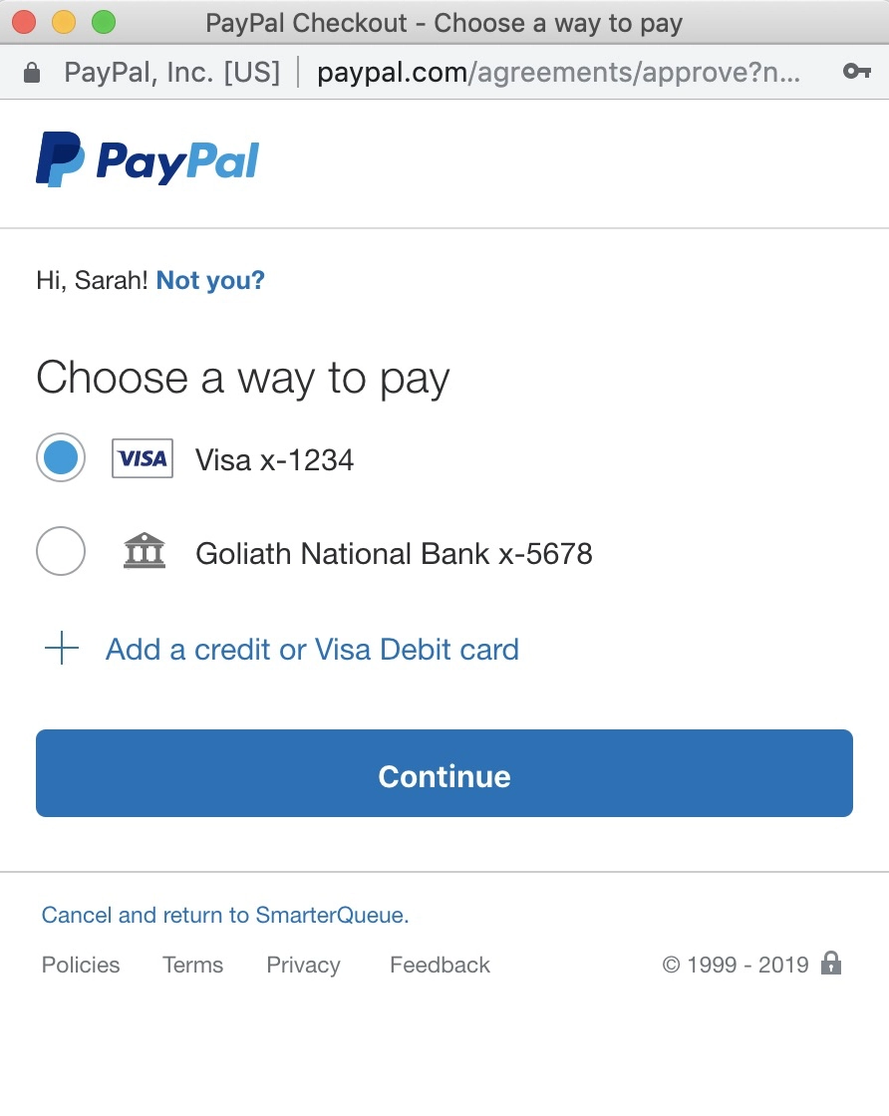The width and height of the screenshot is (889, 1116).
Task: Click the paypal.com URL address field
Action: (x=559, y=72)
